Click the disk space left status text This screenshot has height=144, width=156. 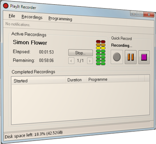coord(34,135)
